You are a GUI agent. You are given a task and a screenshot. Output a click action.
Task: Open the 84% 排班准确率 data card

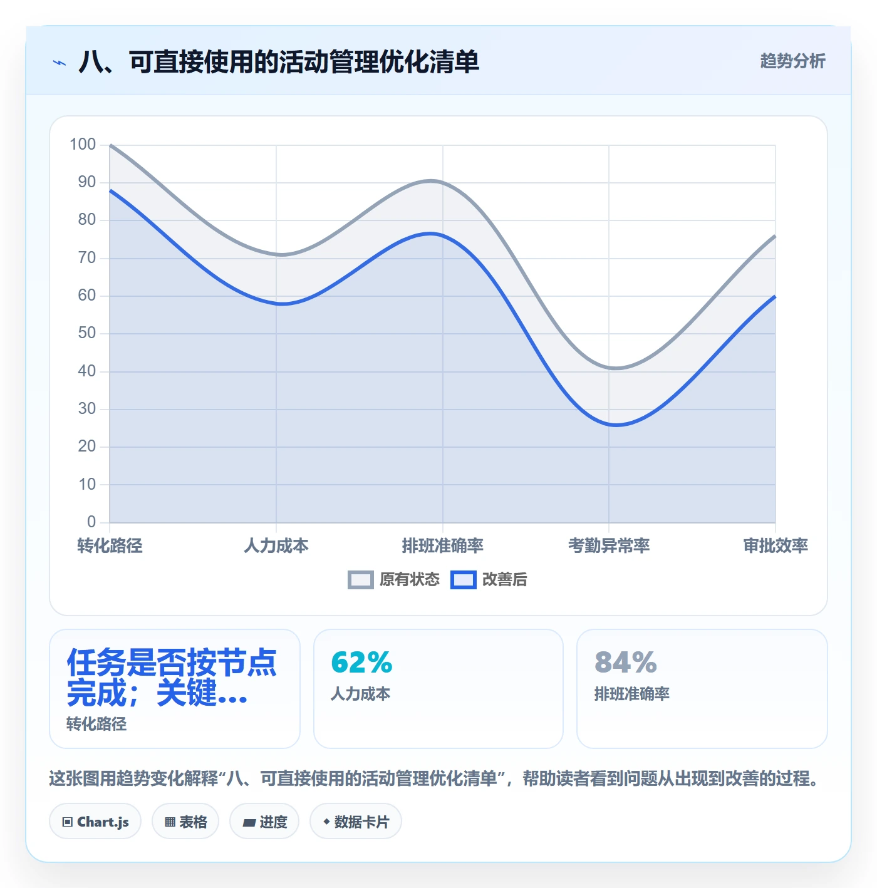(702, 689)
